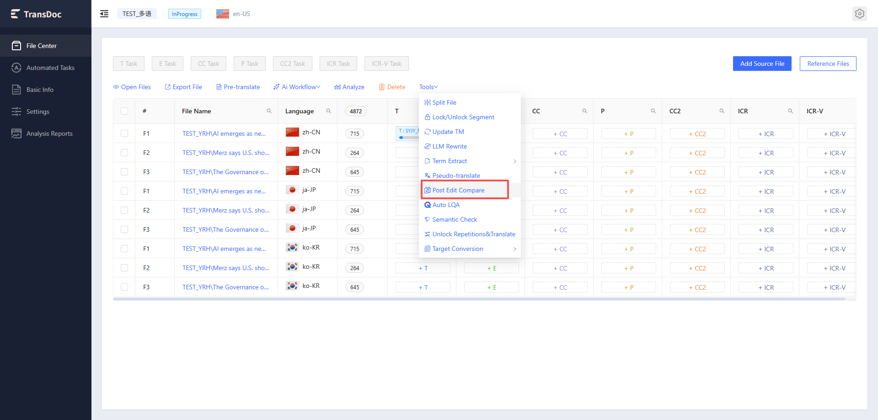Click the P column search icon
Viewport: 878px width, 420px height.
[653, 111]
